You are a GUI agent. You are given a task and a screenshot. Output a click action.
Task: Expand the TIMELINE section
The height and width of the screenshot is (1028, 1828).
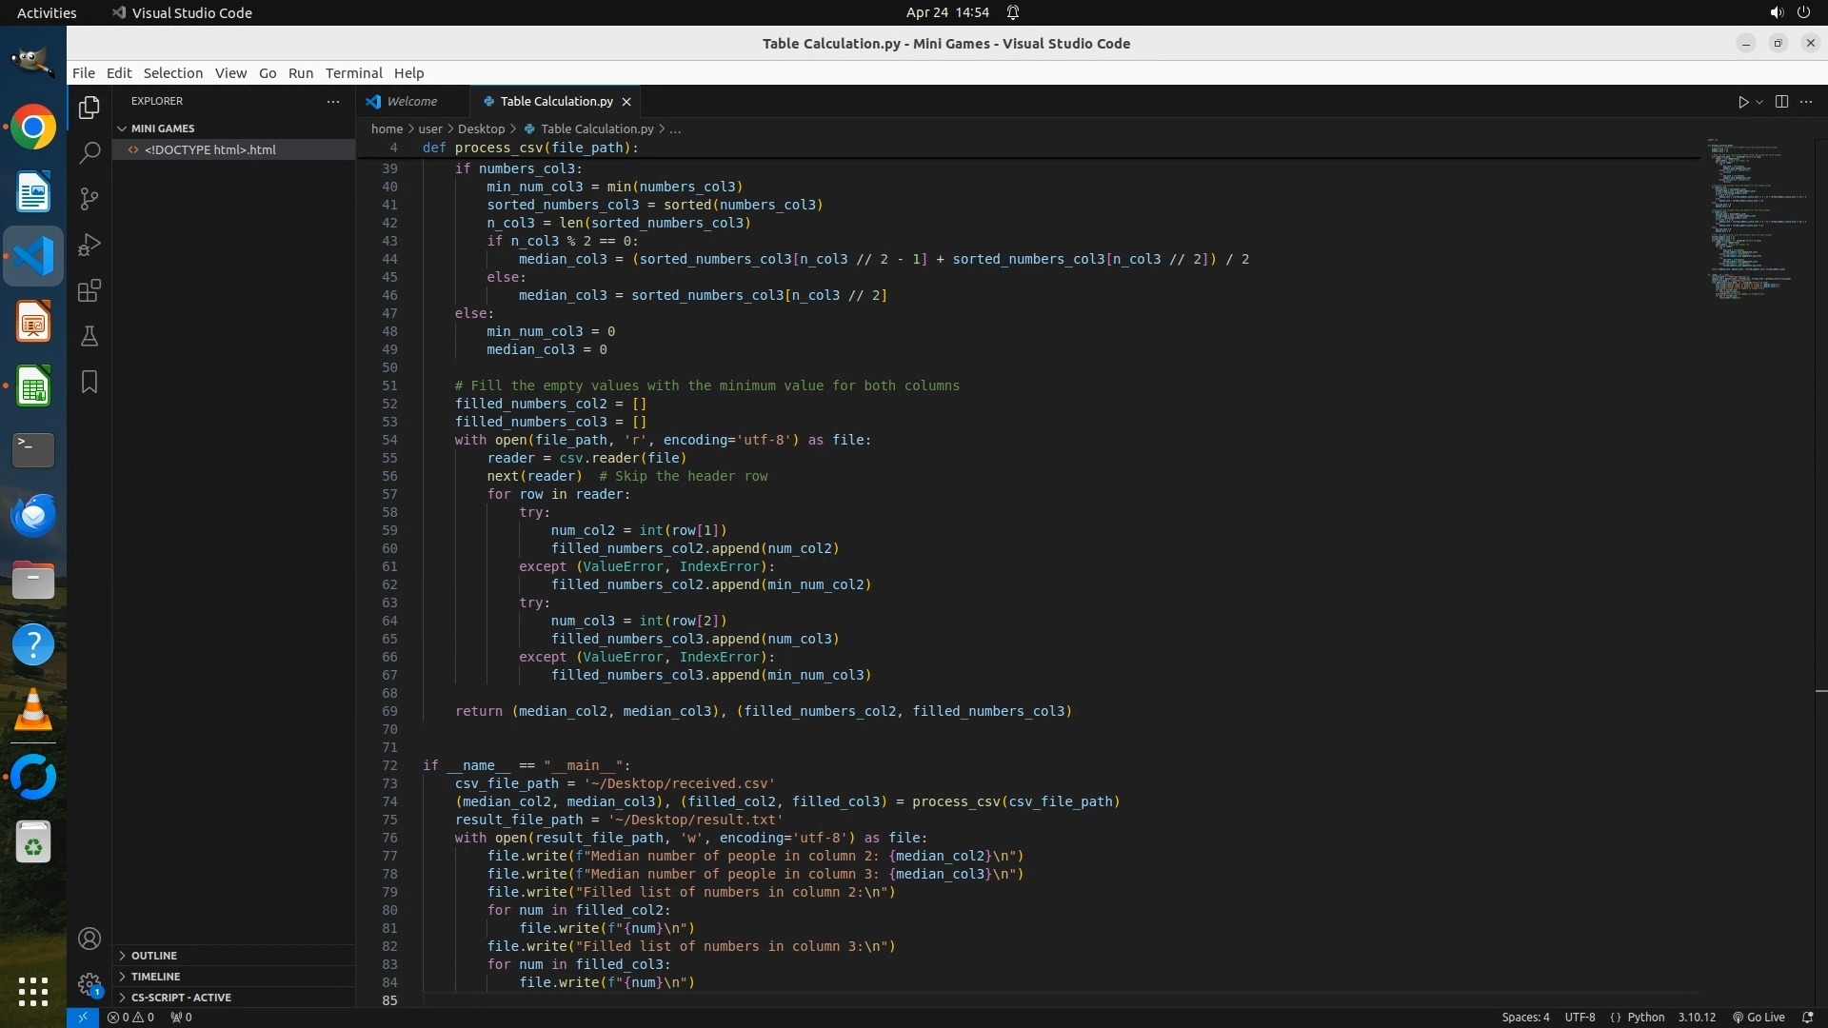155,977
